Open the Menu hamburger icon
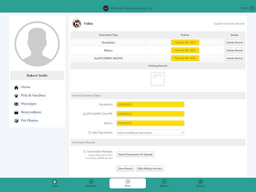 pyautogui.click(x=252, y=8)
